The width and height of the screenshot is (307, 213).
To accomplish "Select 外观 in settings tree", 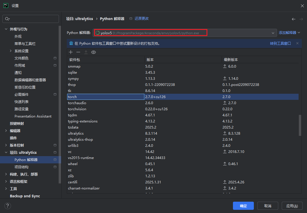I will [18, 36].
